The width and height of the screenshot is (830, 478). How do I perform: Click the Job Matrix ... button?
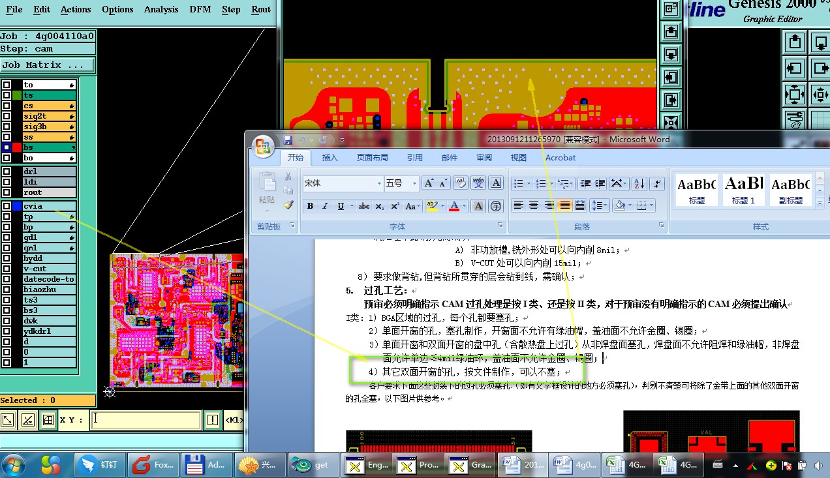tap(48, 65)
